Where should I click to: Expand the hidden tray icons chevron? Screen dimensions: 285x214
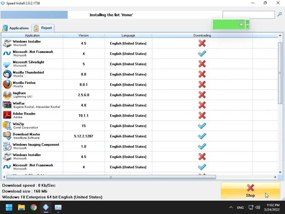231,207
